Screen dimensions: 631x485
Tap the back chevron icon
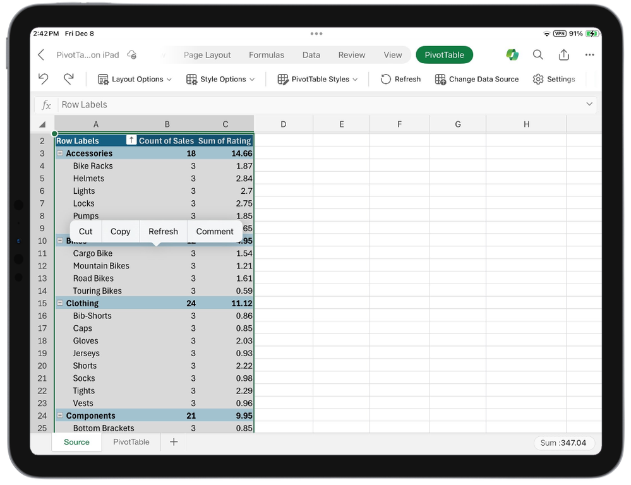[41, 55]
